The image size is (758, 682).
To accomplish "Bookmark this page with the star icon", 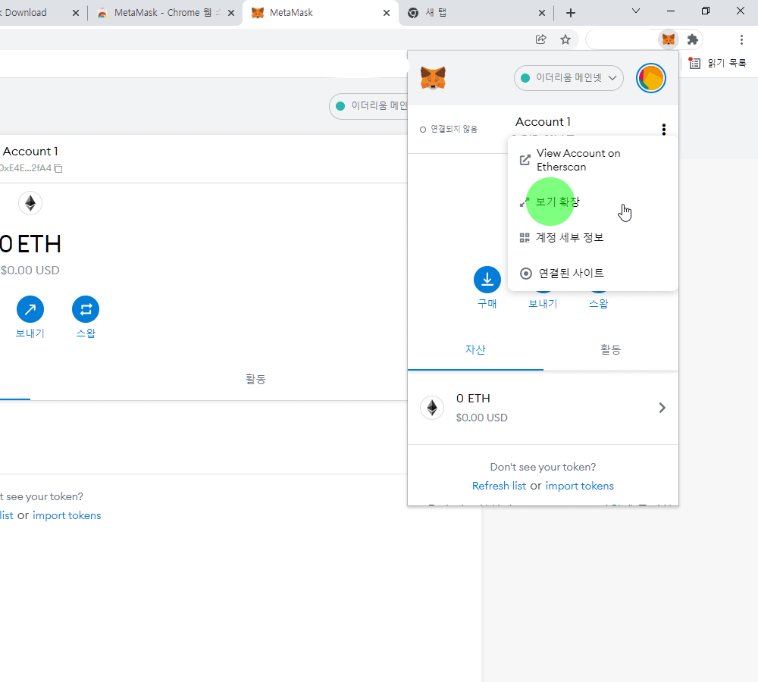I will point(565,39).
